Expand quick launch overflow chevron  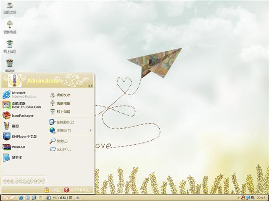pyautogui.click(x=41, y=197)
